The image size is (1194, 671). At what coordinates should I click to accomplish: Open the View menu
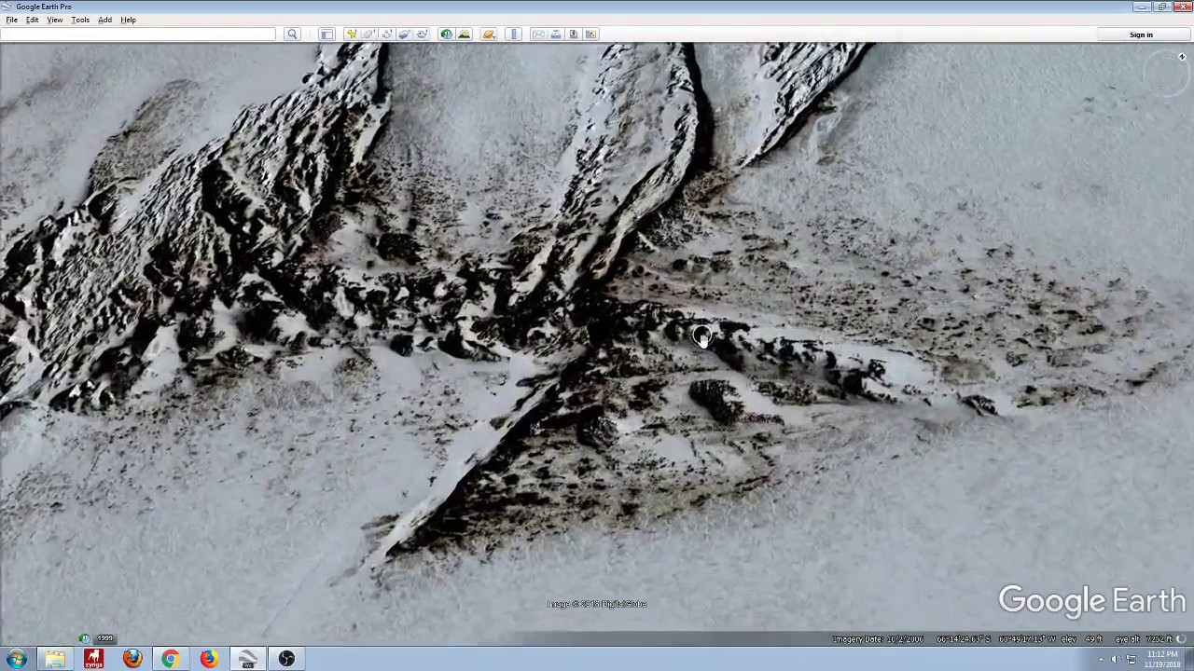tap(55, 20)
